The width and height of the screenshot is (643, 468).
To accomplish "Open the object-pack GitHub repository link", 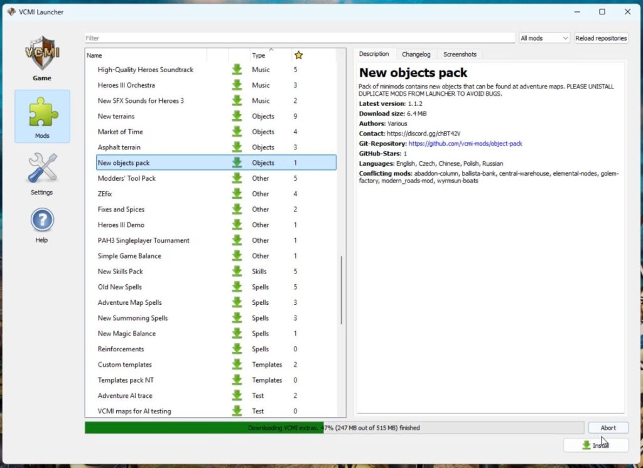I will (465, 144).
